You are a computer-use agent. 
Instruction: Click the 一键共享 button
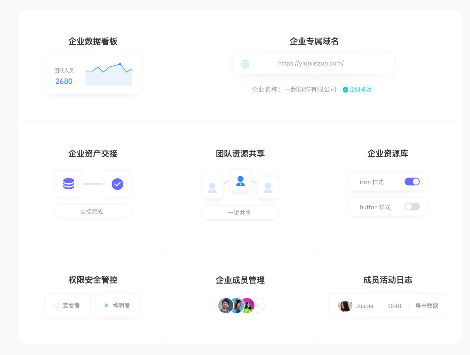click(240, 213)
